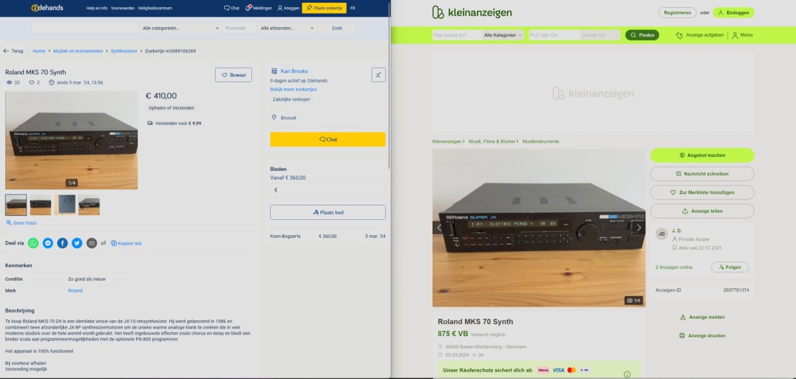Open Bekijk meer zoekertjes link
Screen dimensions: 796x379
point(293,89)
